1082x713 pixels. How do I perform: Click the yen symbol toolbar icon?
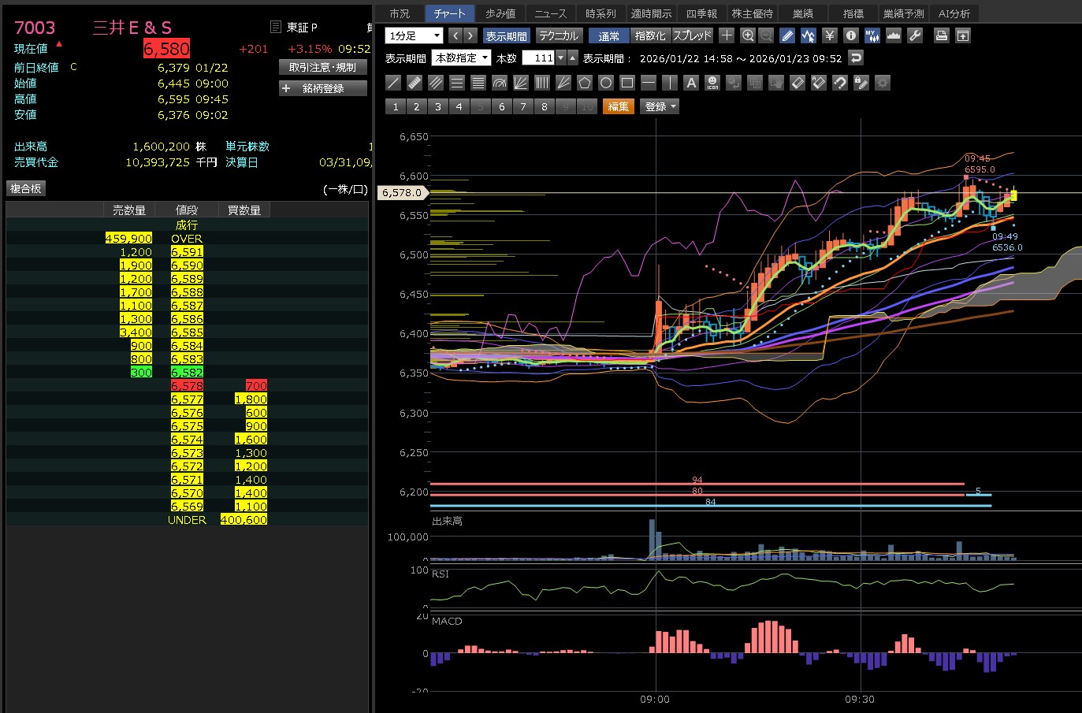pyautogui.click(x=829, y=35)
